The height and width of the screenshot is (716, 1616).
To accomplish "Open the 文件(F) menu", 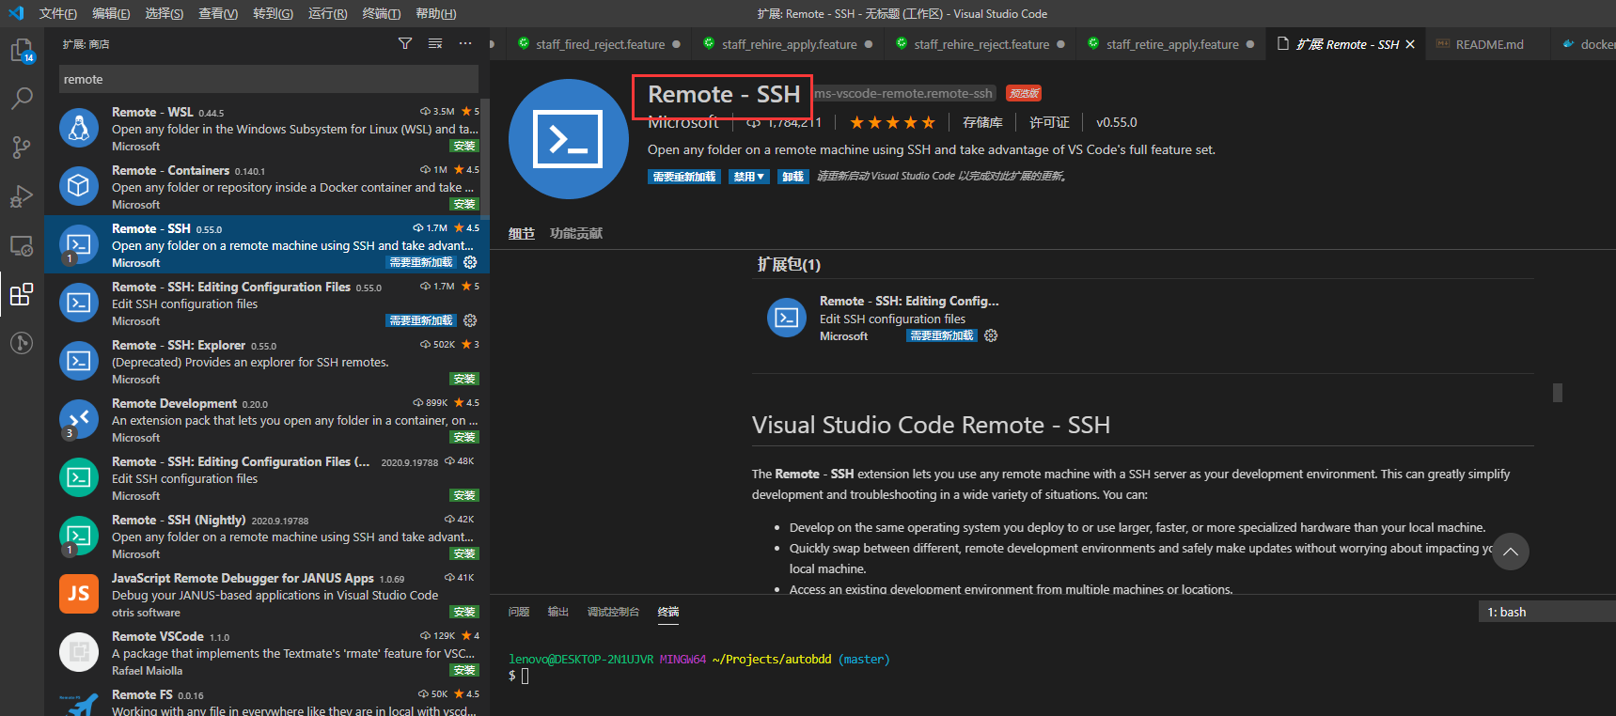I will click(x=58, y=13).
